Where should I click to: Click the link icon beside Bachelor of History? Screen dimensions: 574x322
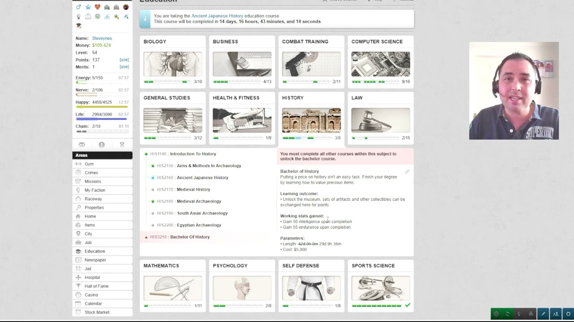[407, 171]
